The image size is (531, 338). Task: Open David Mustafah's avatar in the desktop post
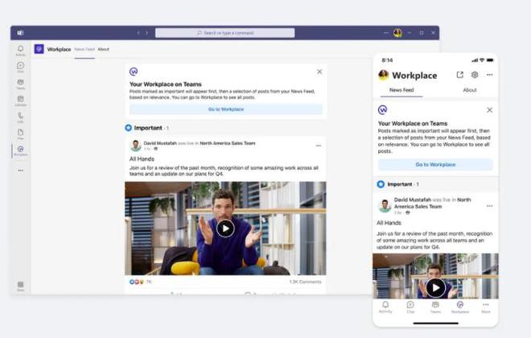click(x=135, y=146)
